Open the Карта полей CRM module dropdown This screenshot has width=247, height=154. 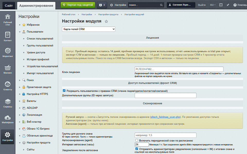click(x=89, y=29)
